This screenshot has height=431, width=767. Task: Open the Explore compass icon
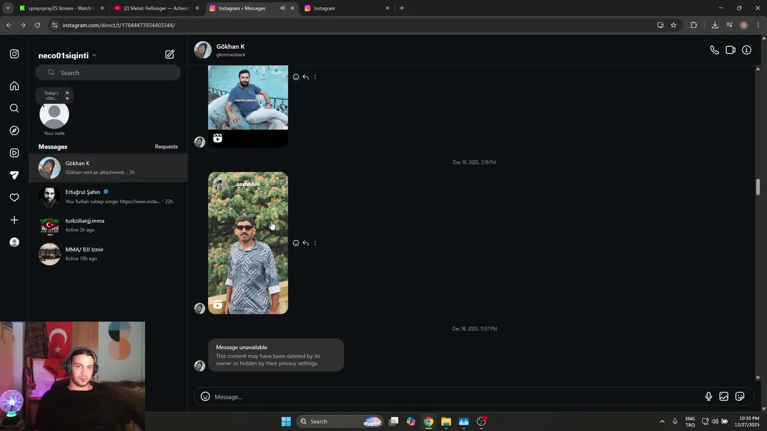pyautogui.click(x=14, y=130)
